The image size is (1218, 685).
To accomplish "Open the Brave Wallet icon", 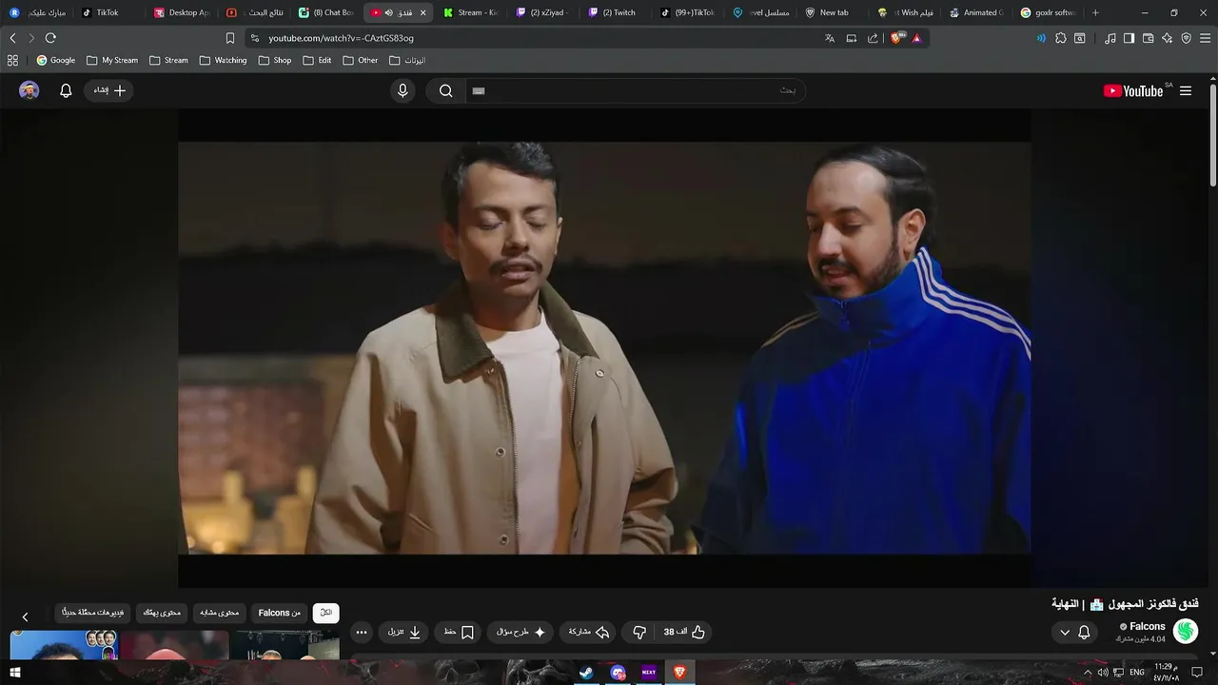I will click(x=1148, y=38).
